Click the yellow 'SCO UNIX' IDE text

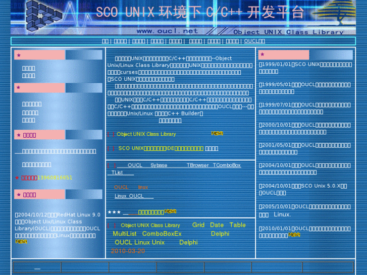click(161, 148)
